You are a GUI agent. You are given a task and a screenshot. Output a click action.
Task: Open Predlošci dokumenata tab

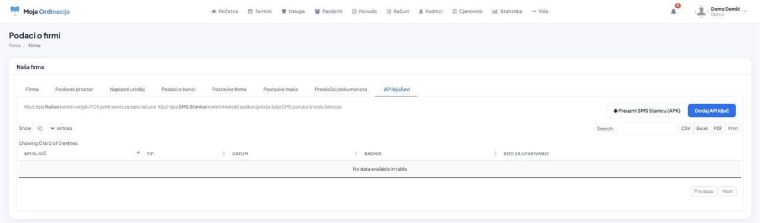341,89
